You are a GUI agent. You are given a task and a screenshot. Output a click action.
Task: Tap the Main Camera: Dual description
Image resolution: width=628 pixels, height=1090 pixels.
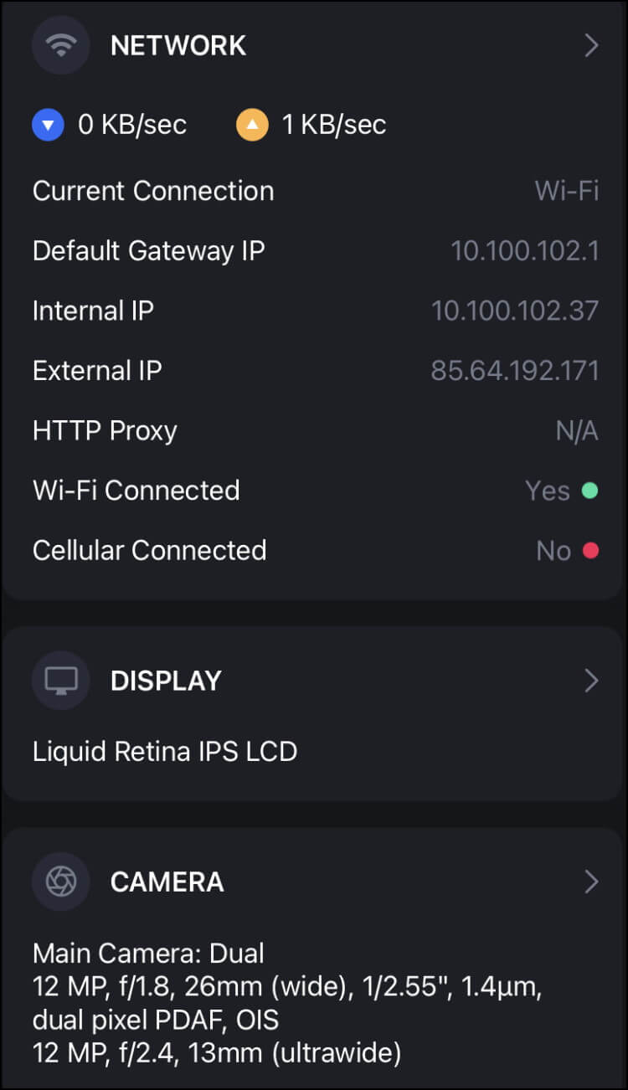[288, 1002]
